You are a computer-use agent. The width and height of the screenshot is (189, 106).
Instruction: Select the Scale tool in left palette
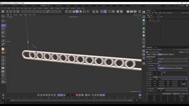click(3, 33)
